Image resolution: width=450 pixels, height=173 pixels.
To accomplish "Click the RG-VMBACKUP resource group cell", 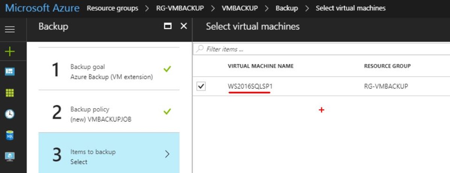I will point(386,86).
